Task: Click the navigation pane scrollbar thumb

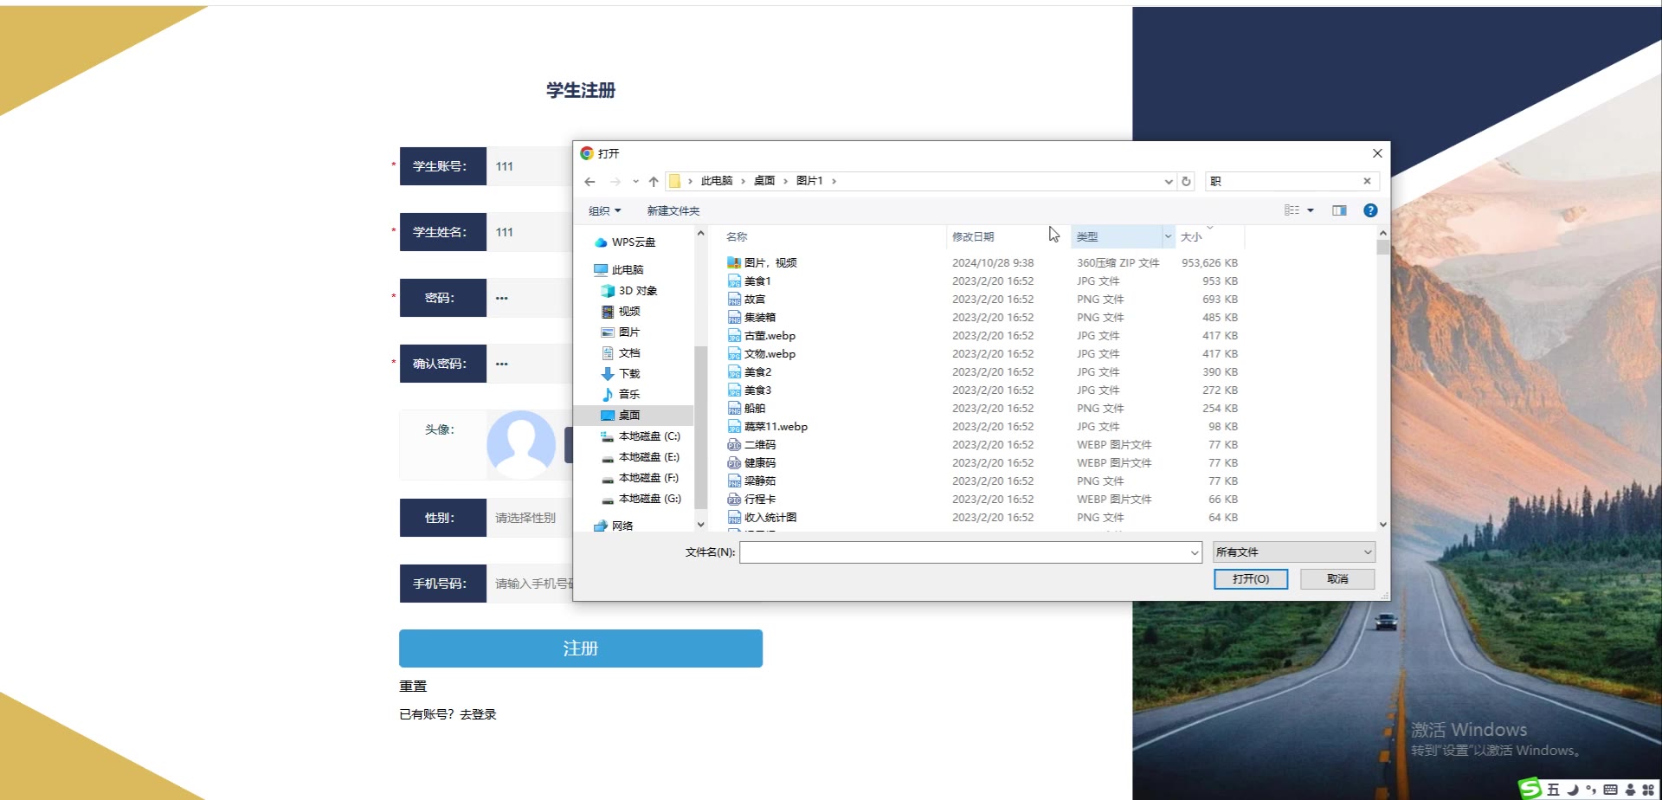Action: pos(701,426)
